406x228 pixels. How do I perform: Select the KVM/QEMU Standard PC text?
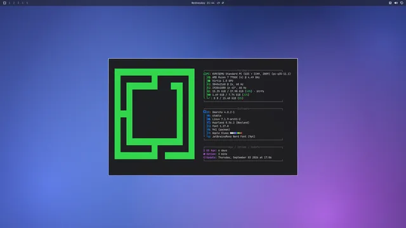(x=251, y=74)
